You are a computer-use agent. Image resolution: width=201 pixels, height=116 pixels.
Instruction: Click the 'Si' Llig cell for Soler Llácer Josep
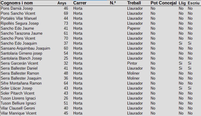click(x=180, y=88)
